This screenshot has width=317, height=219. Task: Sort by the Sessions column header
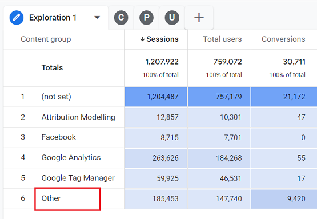click(x=162, y=39)
